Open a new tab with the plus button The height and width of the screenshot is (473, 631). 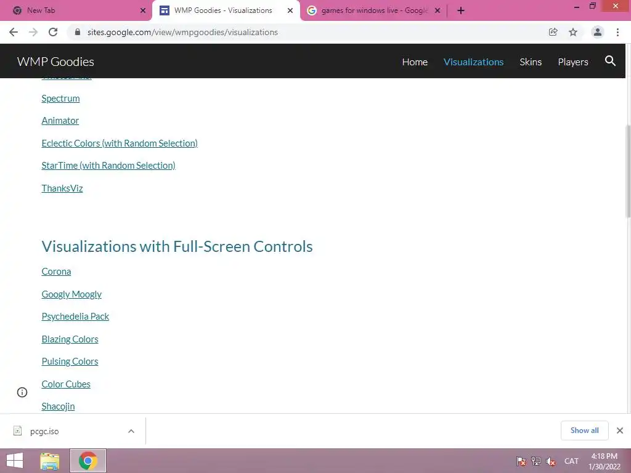pyautogui.click(x=461, y=10)
